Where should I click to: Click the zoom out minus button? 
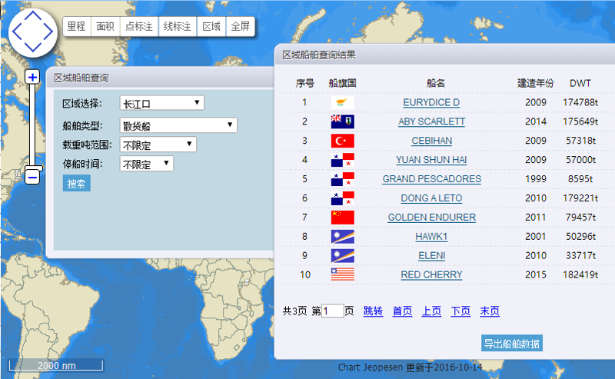32,177
